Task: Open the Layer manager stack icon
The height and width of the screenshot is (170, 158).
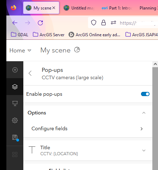Action: click(x=15, y=87)
